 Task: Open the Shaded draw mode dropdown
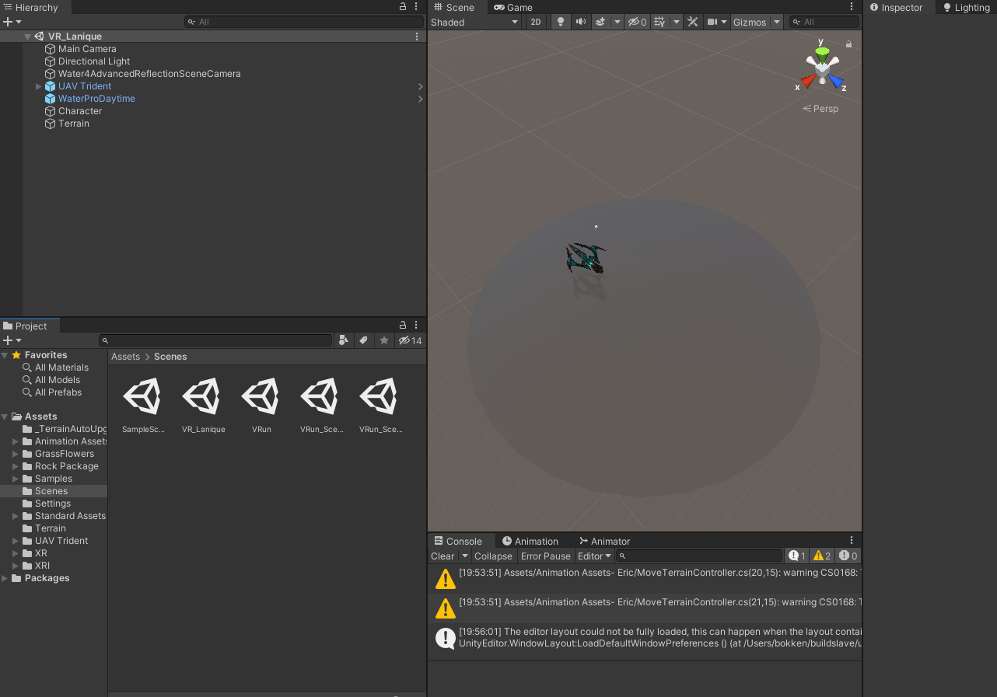point(474,22)
